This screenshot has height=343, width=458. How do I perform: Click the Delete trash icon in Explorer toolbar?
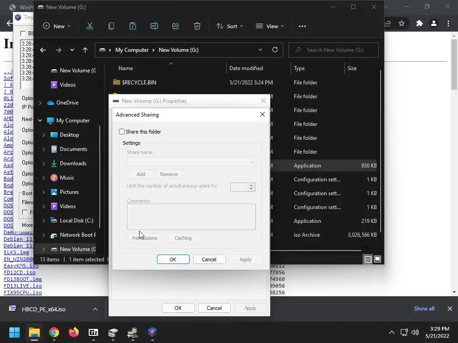tap(197, 26)
